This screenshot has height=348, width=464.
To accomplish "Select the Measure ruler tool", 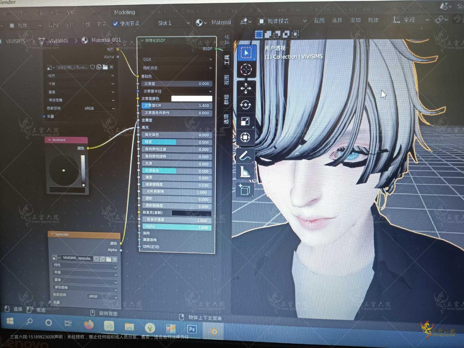I will 245,172.
